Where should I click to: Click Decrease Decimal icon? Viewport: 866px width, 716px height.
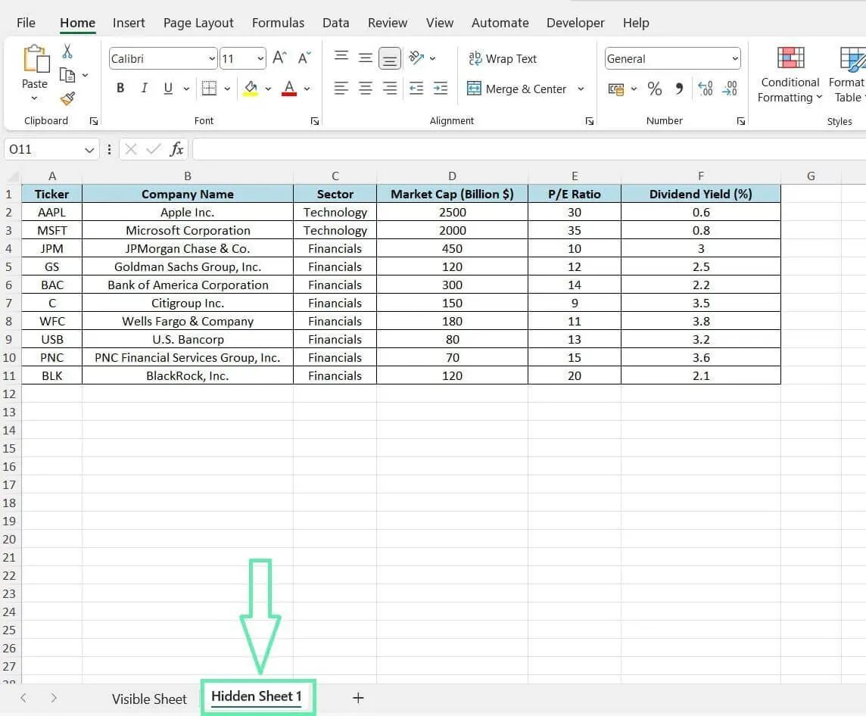point(729,89)
